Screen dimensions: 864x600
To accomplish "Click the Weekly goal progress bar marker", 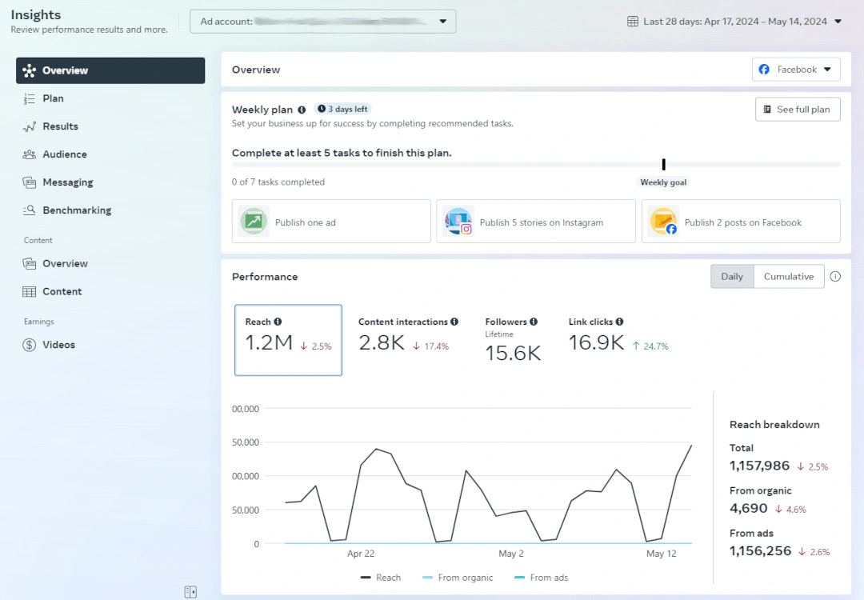I will (x=663, y=164).
